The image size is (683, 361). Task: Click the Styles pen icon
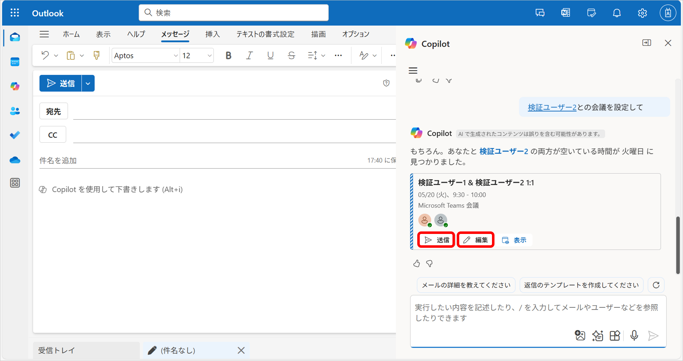tap(364, 55)
